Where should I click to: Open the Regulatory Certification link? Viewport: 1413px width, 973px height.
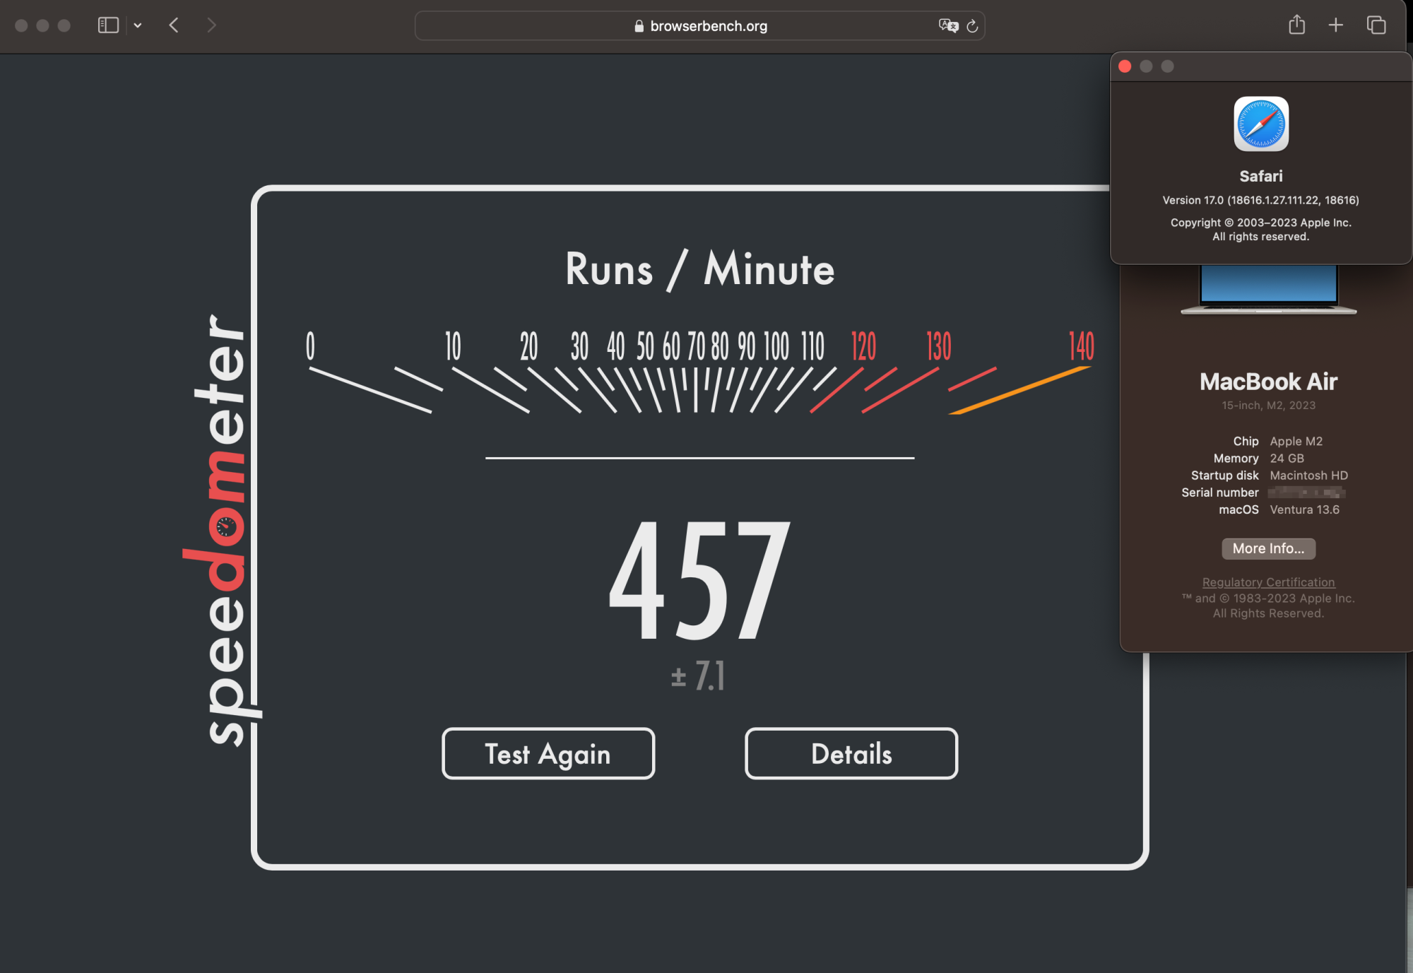1268,582
